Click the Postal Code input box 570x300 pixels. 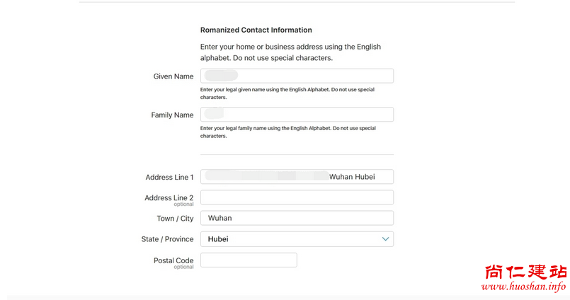click(x=249, y=260)
